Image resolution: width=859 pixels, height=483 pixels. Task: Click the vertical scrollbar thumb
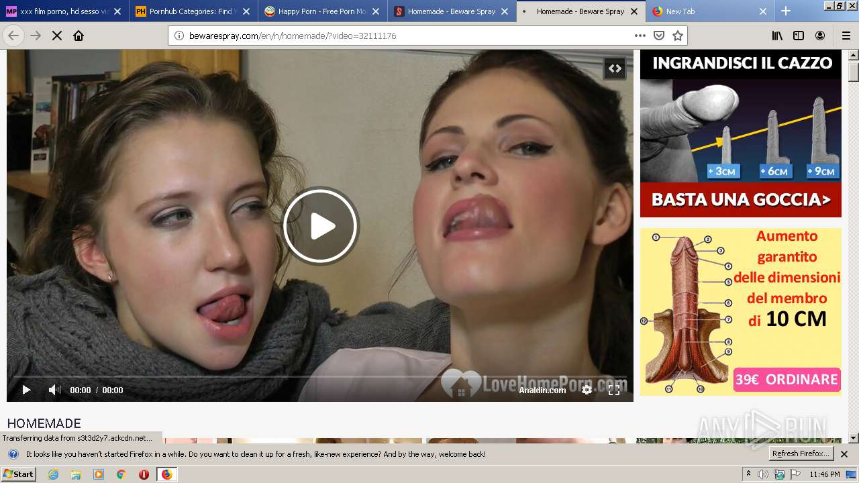pyautogui.click(x=854, y=72)
